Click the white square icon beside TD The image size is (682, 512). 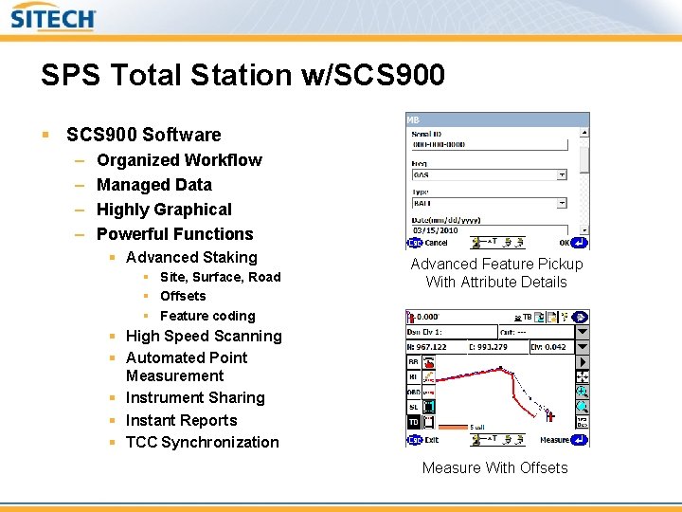(x=429, y=422)
